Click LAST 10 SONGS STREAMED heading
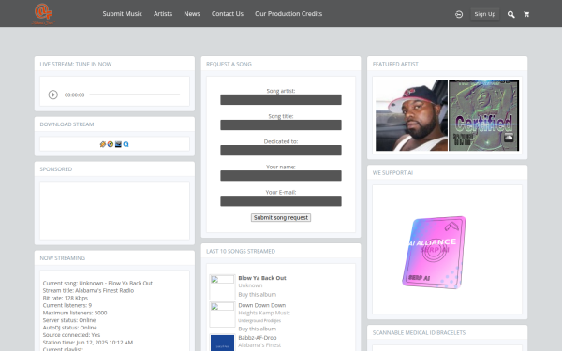 coord(241,251)
